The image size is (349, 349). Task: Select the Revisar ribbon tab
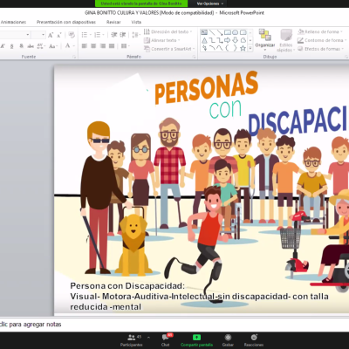coord(113,22)
